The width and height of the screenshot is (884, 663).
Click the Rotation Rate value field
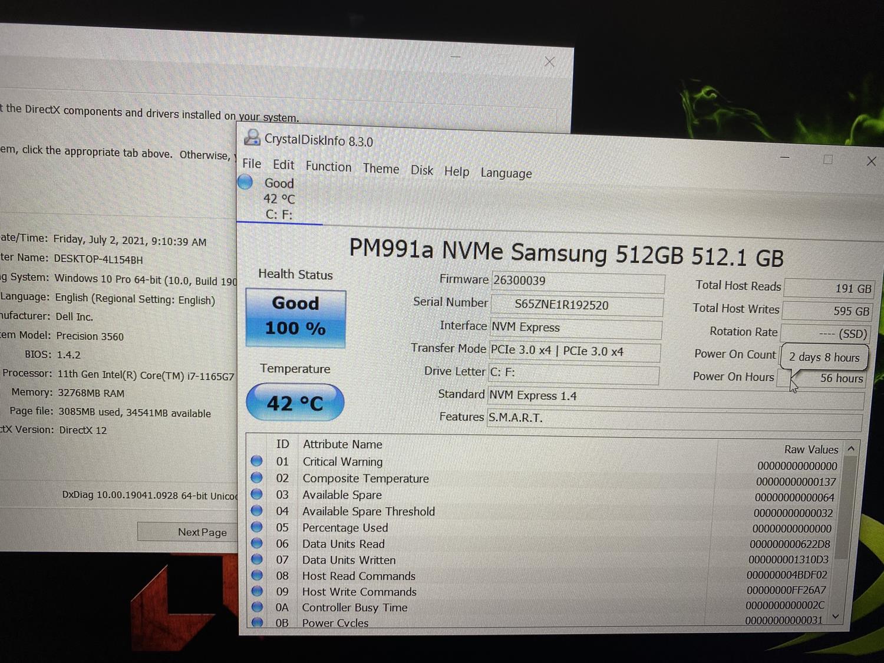(x=825, y=334)
